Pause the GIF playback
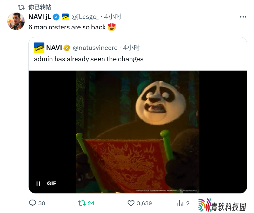This screenshot has width=254, height=213. coord(38,184)
